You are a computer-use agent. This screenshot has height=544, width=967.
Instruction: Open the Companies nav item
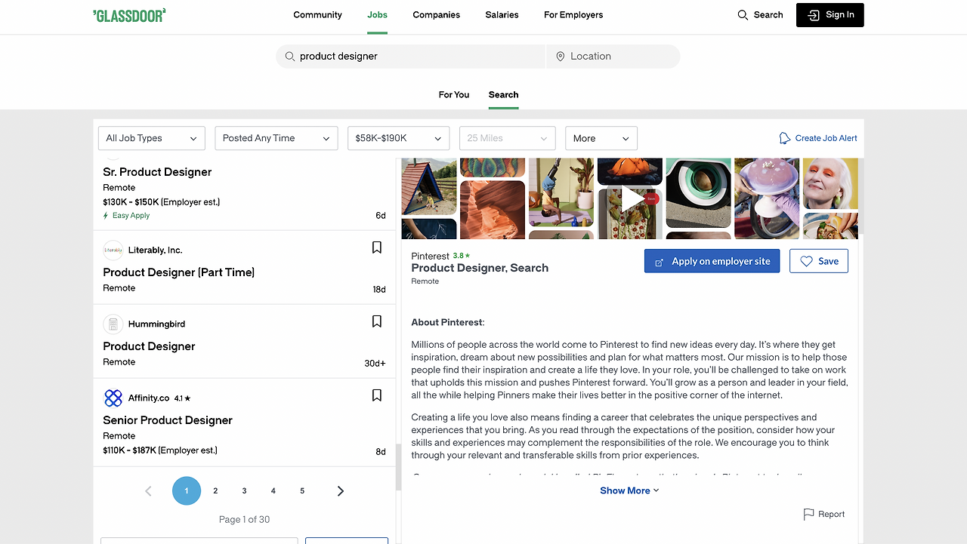pyautogui.click(x=437, y=15)
